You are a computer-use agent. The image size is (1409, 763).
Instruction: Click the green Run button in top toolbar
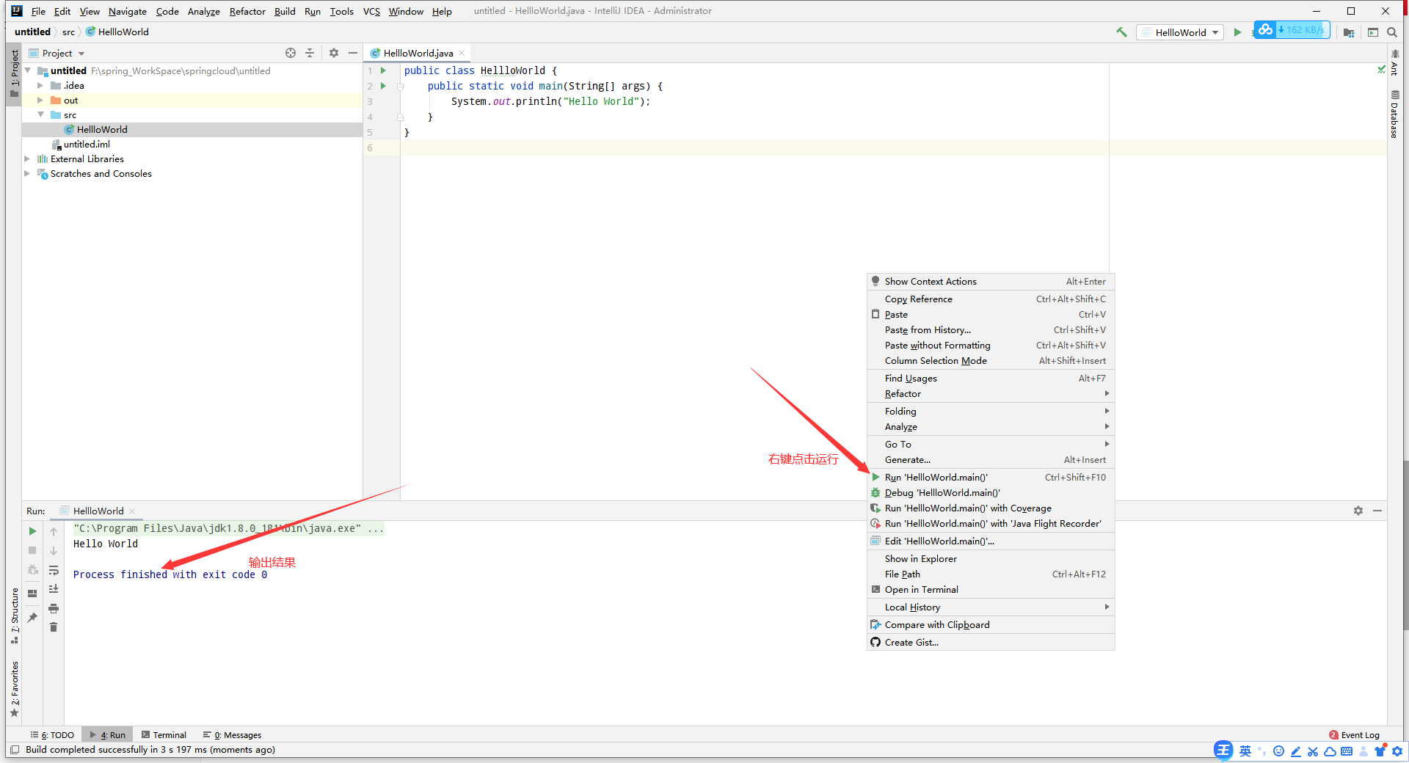tap(1237, 32)
